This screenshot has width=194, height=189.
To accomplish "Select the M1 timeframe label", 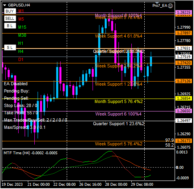I will point(21,11).
